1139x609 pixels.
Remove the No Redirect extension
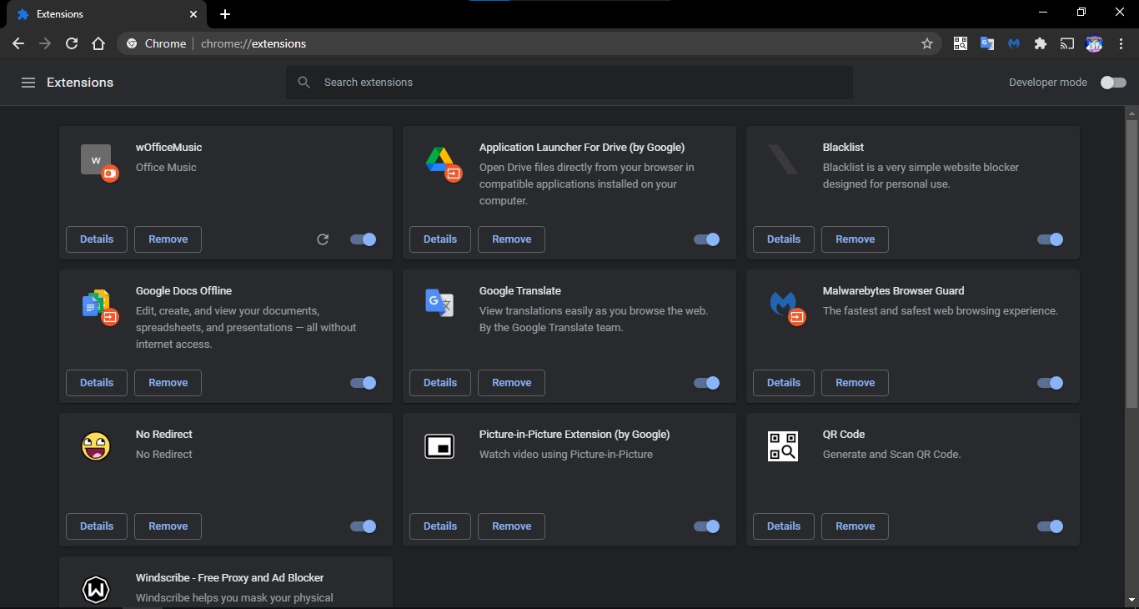(x=168, y=526)
